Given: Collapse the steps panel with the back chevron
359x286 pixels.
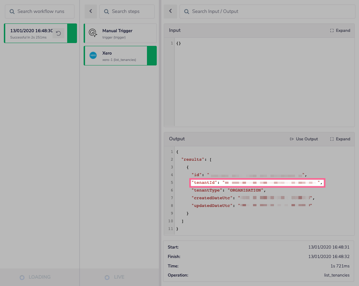Looking at the screenshot, I should 91,11.
